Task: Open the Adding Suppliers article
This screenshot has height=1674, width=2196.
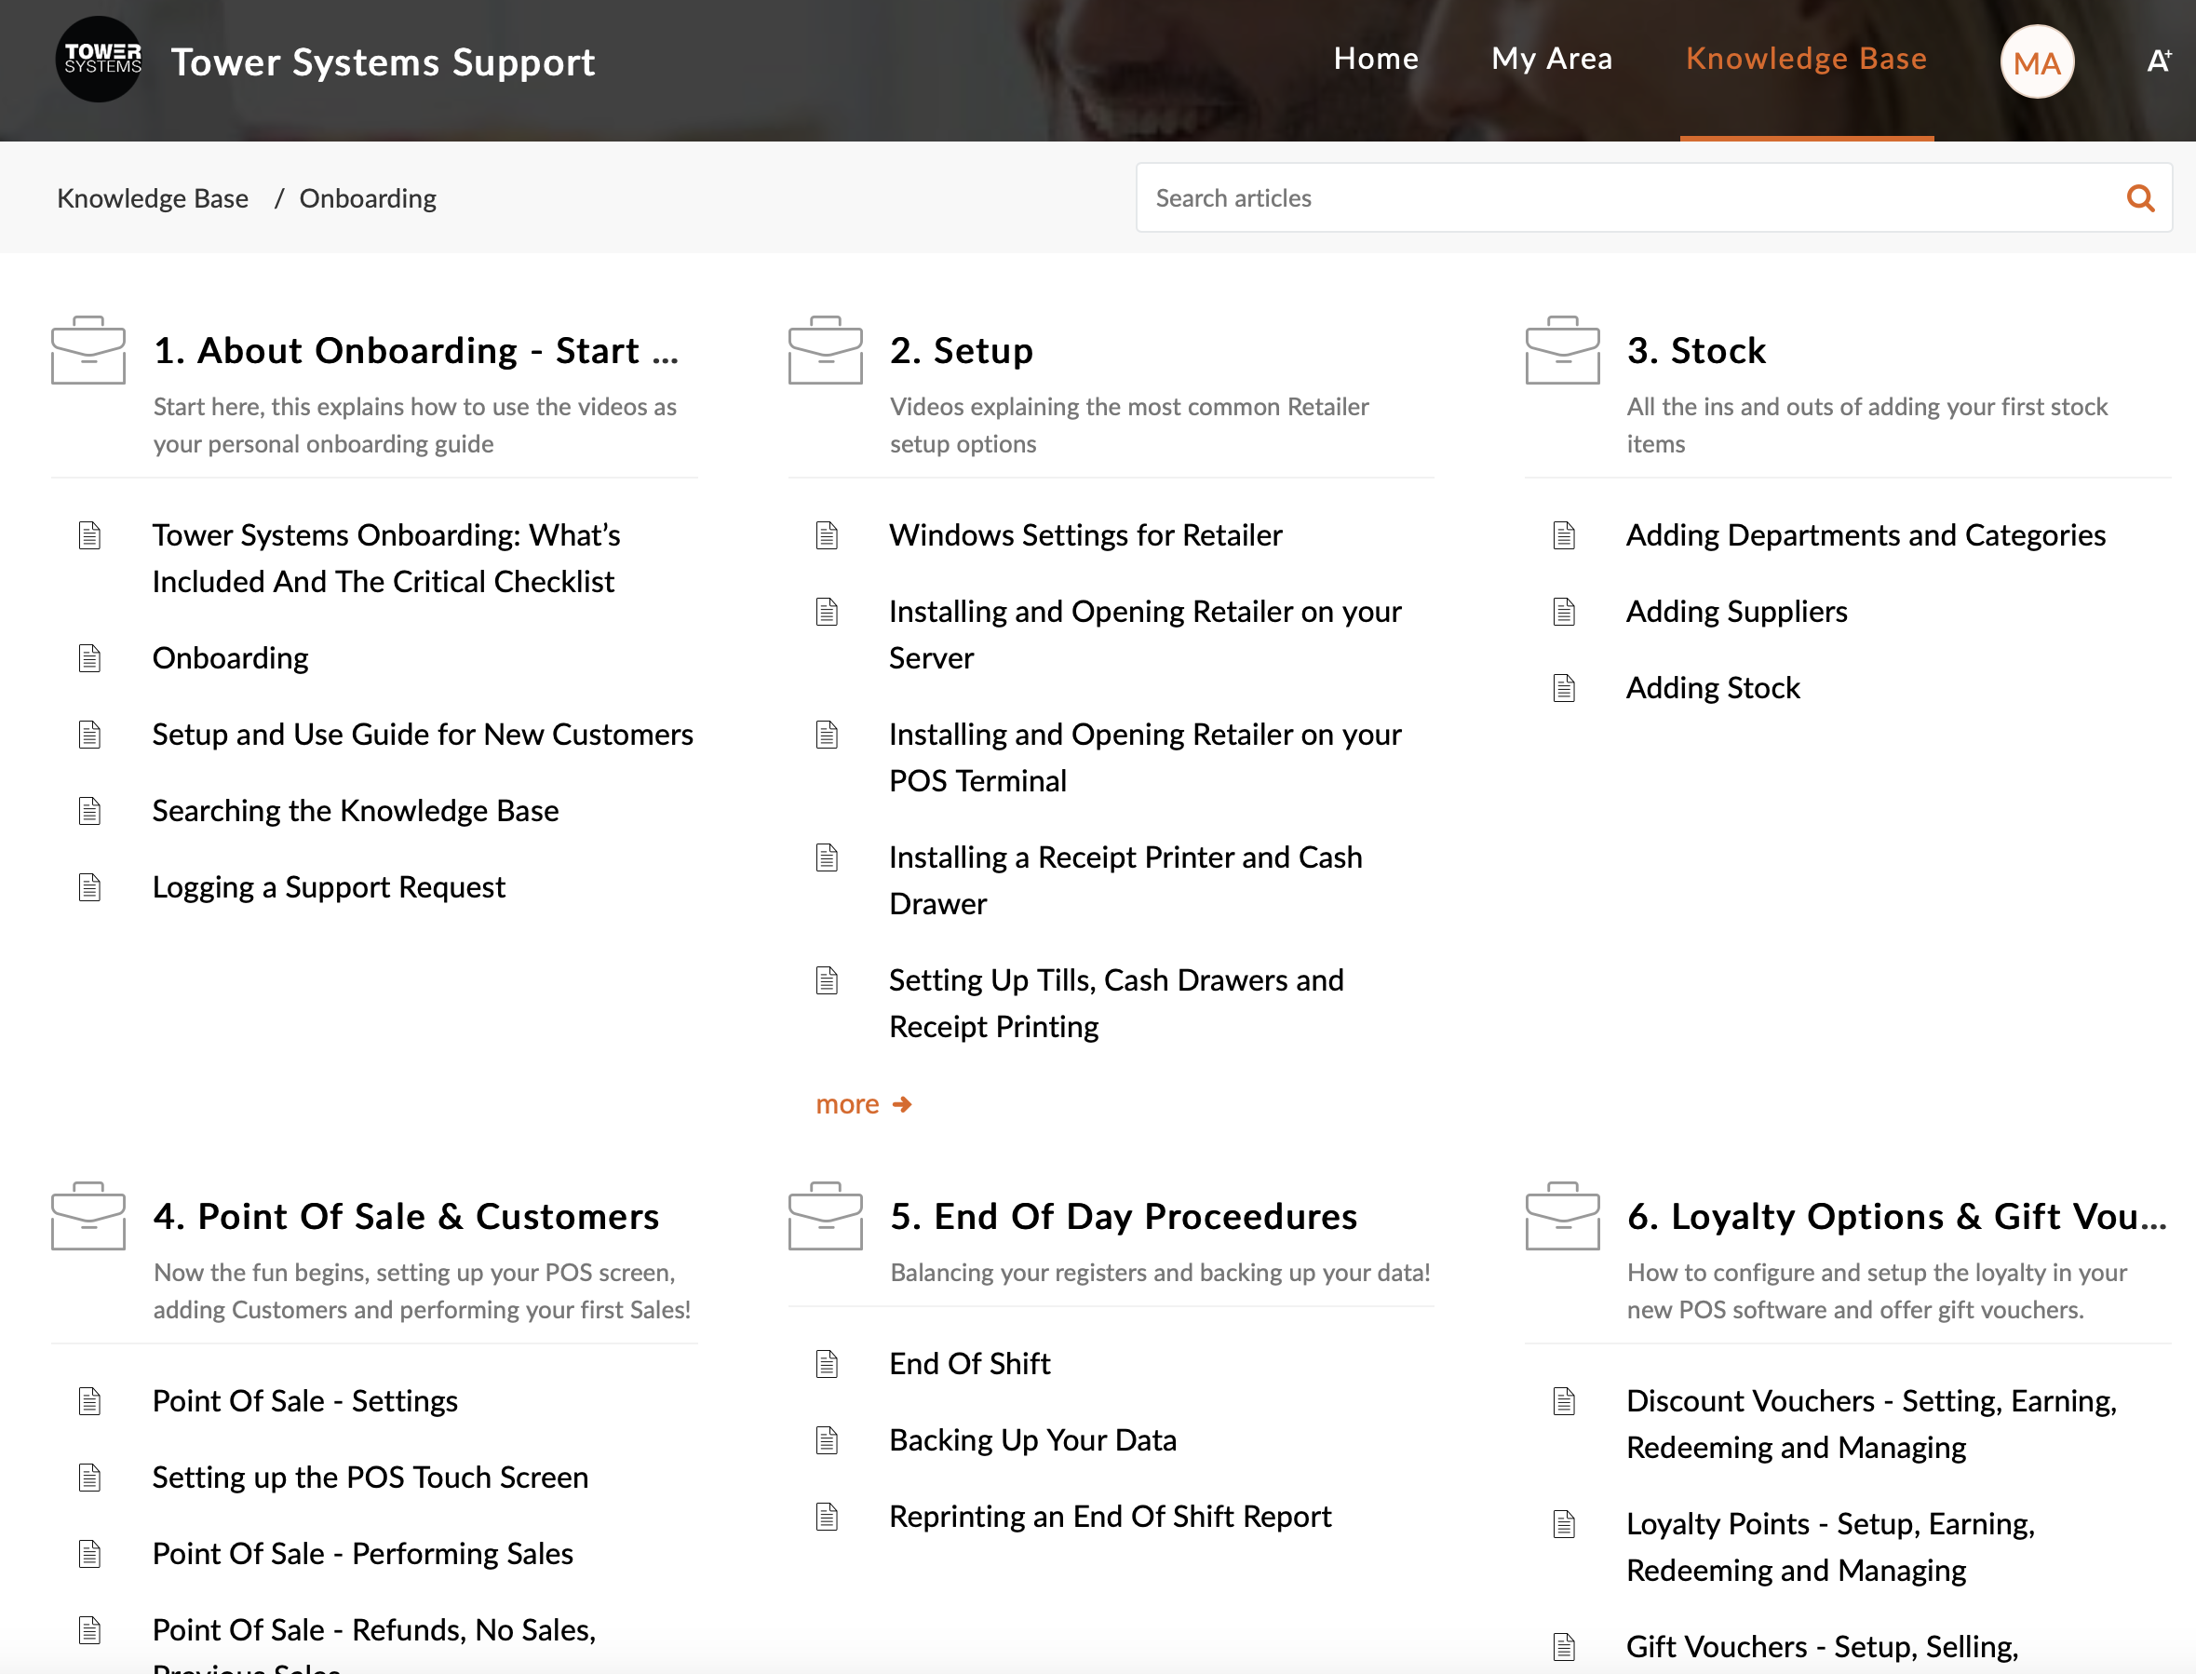Action: (x=1737, y=612)
